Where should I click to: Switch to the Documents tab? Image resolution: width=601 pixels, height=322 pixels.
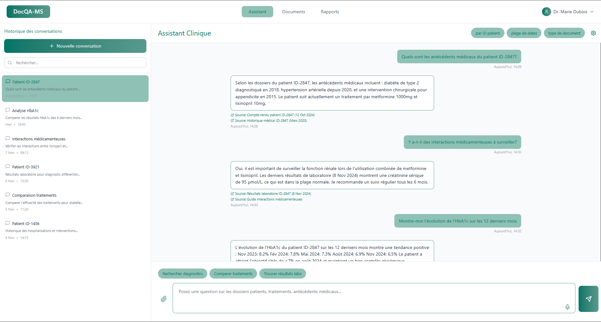(x=293, y=12)
